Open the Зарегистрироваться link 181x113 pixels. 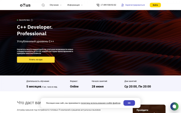[135, 5]
